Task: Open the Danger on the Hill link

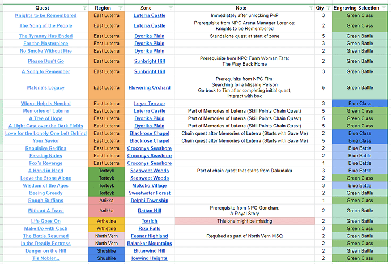Action: pyautogui.click(x=46, y=251)
